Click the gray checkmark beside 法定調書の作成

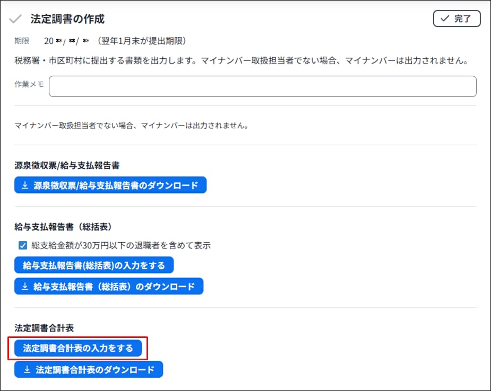click(15, 19)
